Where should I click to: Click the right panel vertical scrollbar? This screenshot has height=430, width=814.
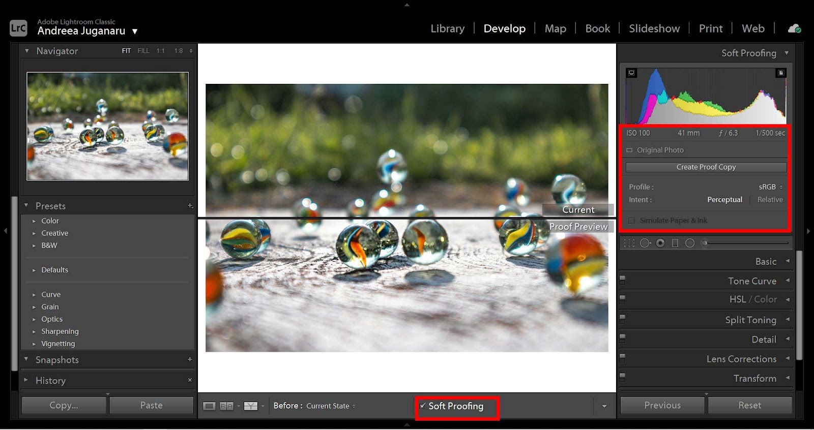(799, 305)
